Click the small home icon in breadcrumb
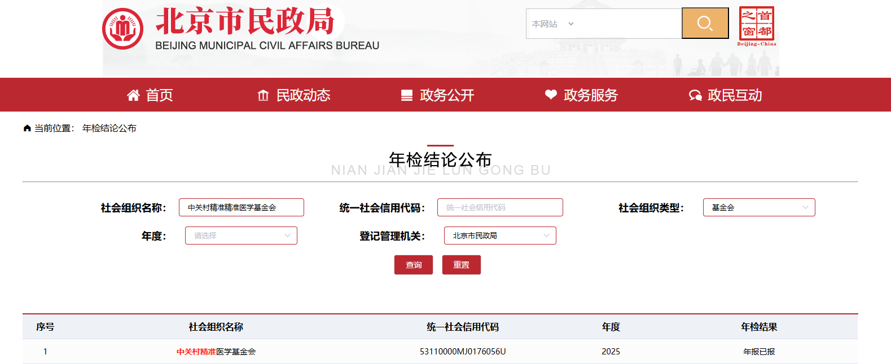This screenshot has height=364, width=891. pos(27,128)
